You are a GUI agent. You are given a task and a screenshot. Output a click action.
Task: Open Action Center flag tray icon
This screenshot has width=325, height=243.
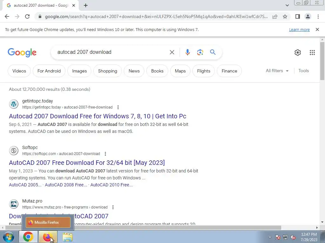pos(277,237)
